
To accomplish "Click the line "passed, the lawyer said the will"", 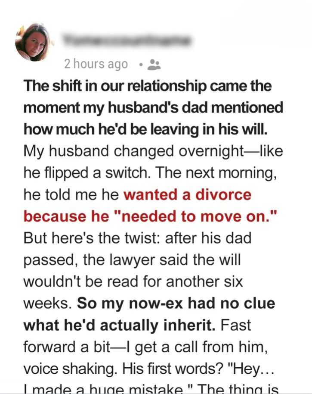I will [x=131, y=260].
